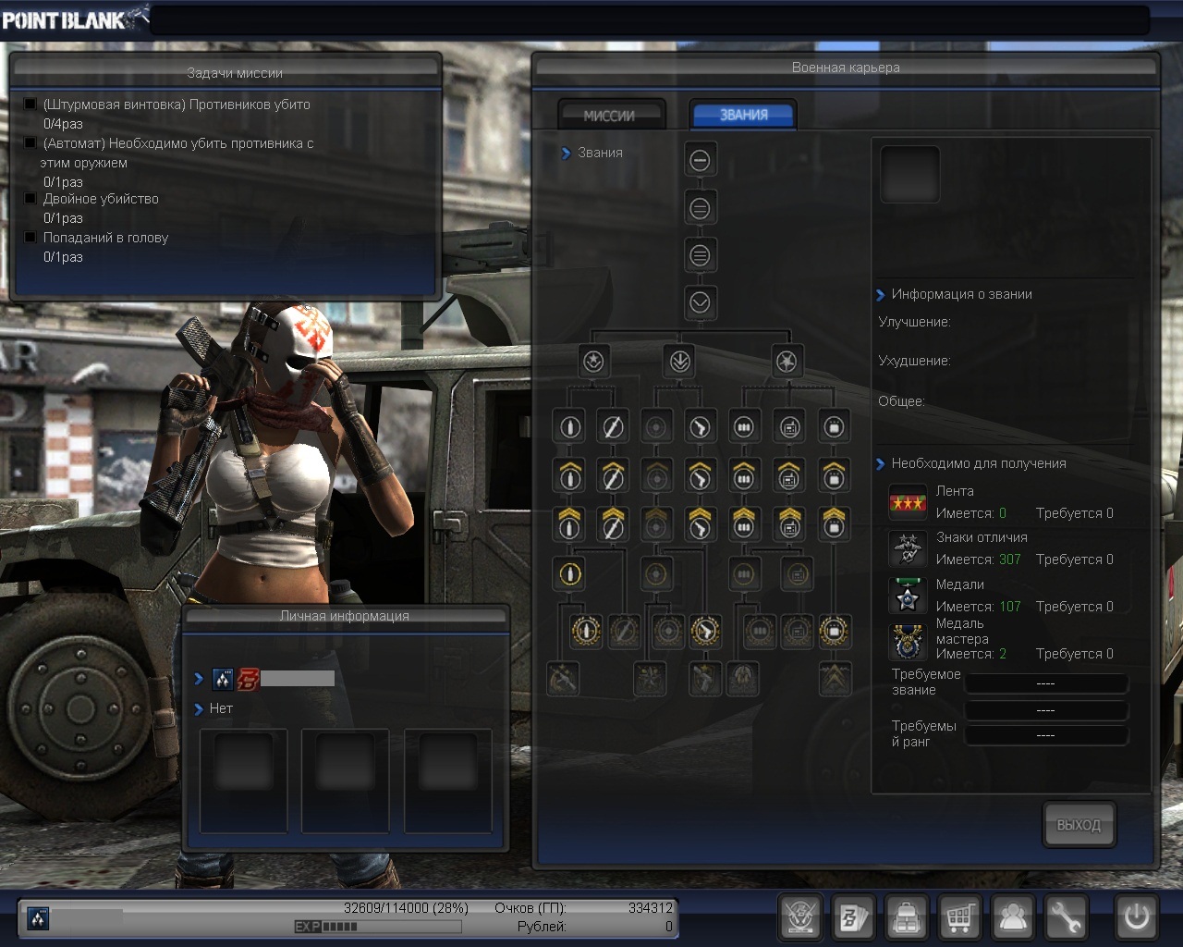Select the gold-wreath single-bullet rank badge

(x=586, y=631)
